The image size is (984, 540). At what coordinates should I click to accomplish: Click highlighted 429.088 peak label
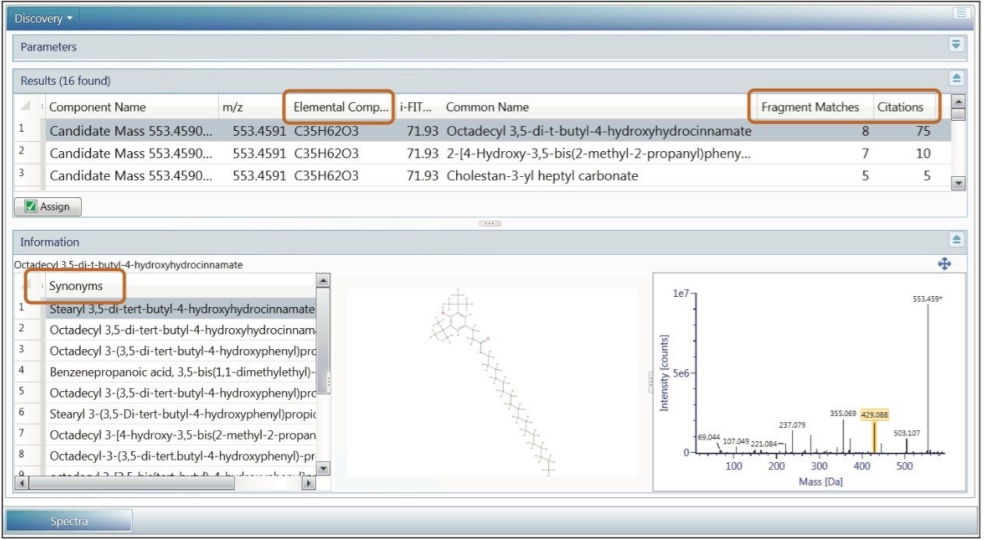click(875, 415)
